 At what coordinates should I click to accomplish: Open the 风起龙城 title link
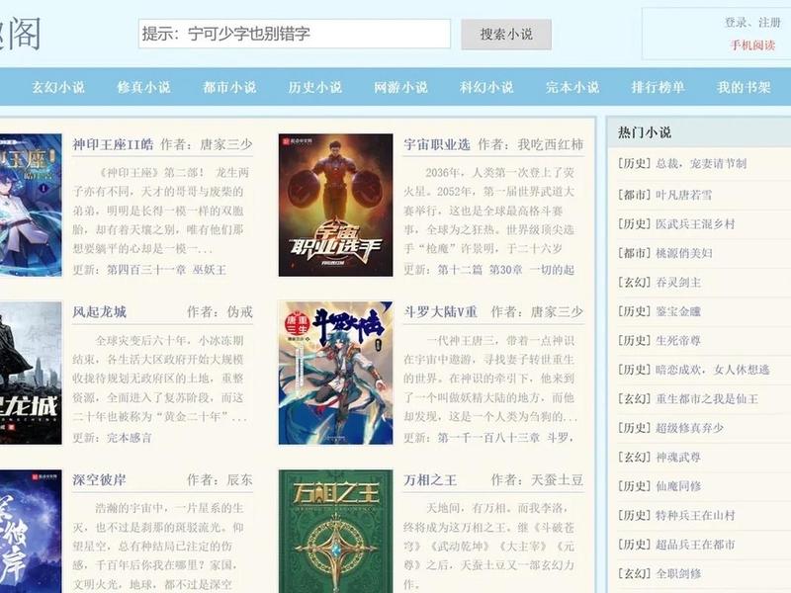(x=100, y=312)
